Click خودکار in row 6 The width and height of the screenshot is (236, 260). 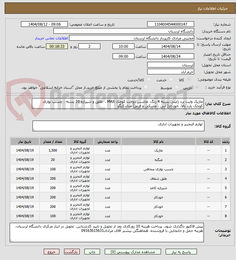click(158, 197)
